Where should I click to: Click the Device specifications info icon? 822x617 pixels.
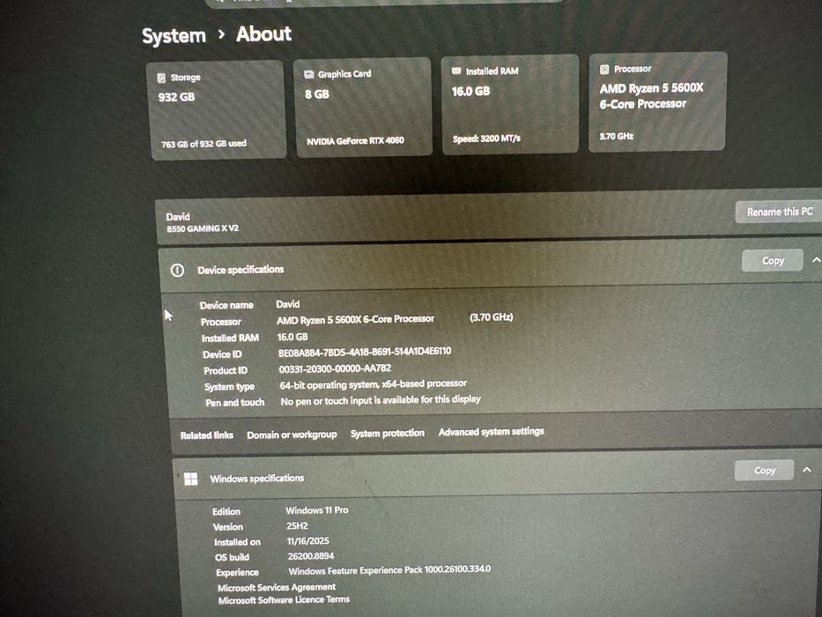click(x=177, y=271)
